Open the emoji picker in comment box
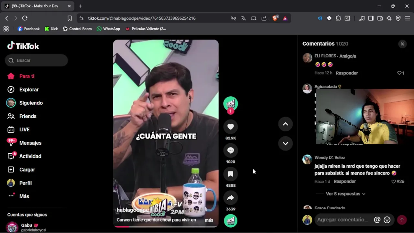 point(387,220)
